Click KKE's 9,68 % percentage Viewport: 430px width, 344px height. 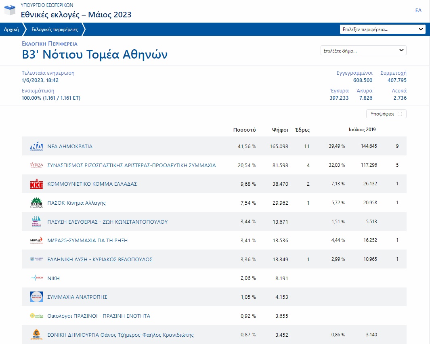coord(248,184)
